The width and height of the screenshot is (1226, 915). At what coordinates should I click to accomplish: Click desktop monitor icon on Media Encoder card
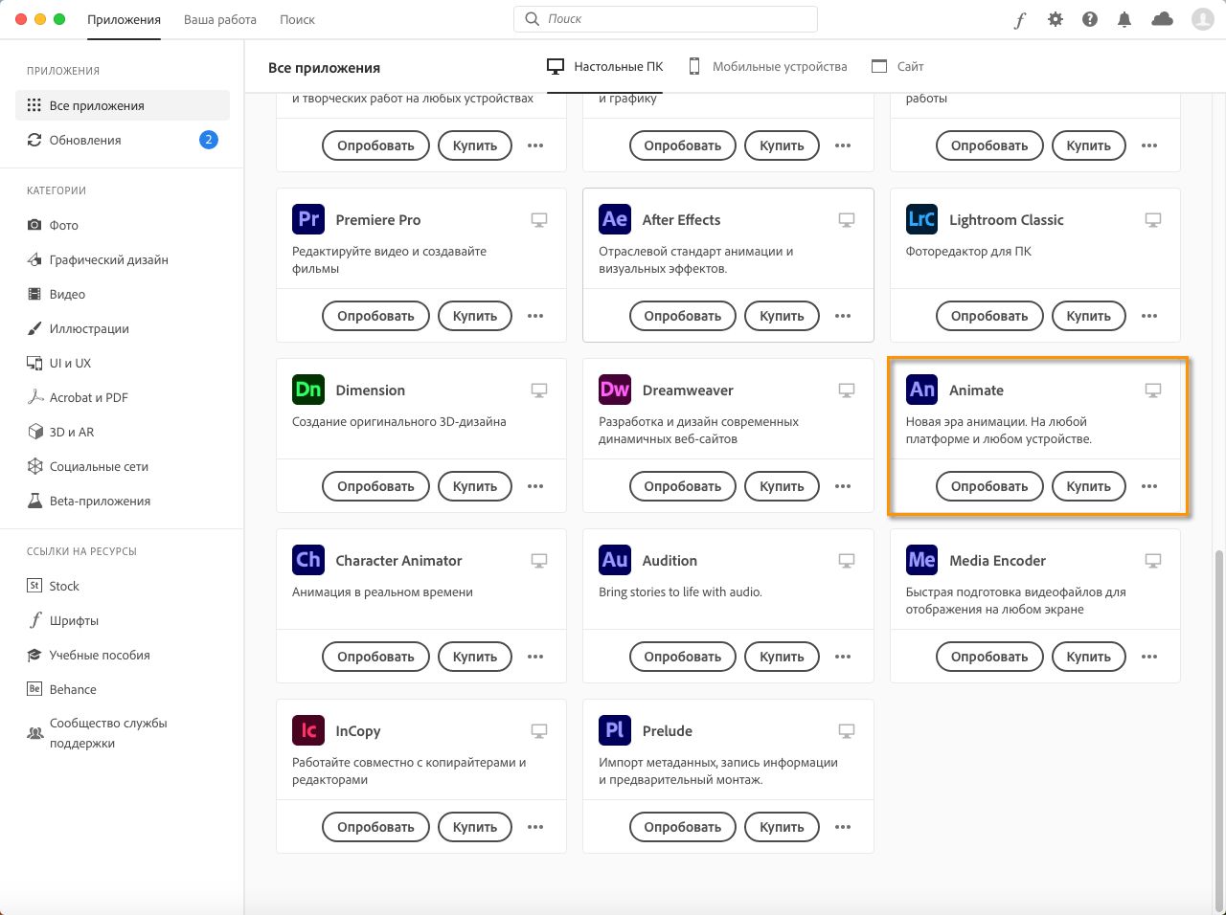pyautogui.click(x=1153, y=561)
